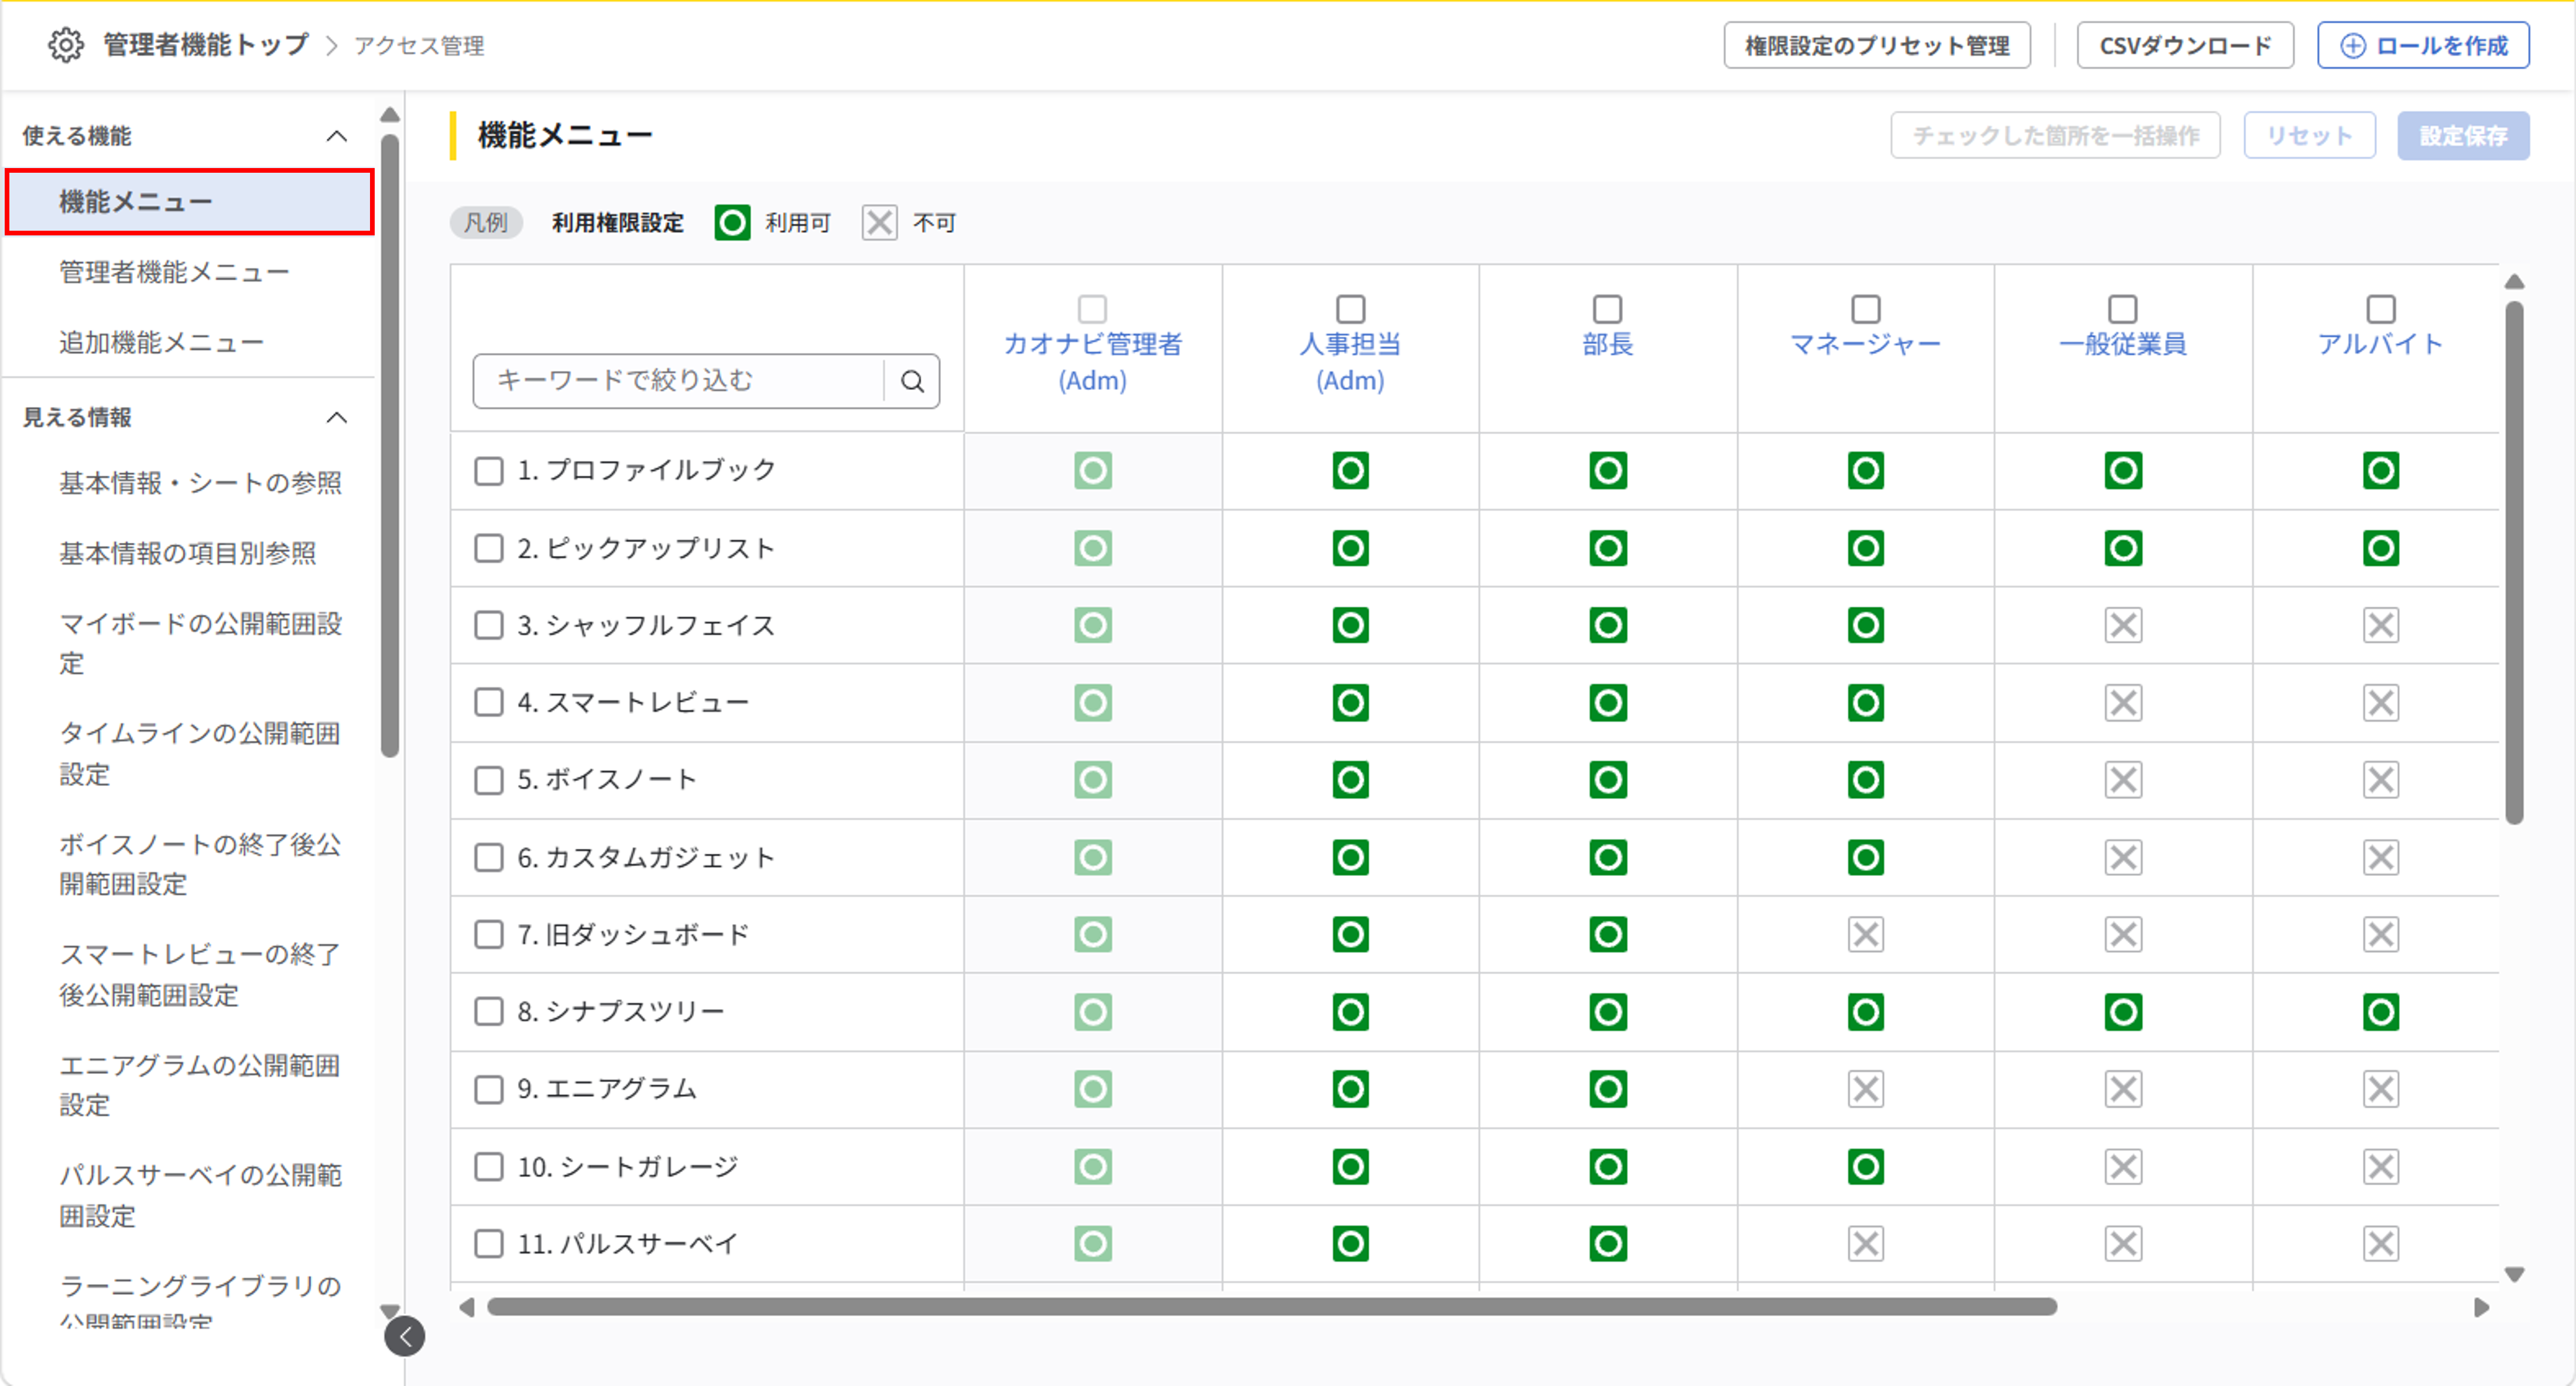Screen dimensions: 2576x1386
Task: Collapse the 見える情報 sidebar section
Action: [337, 417]
